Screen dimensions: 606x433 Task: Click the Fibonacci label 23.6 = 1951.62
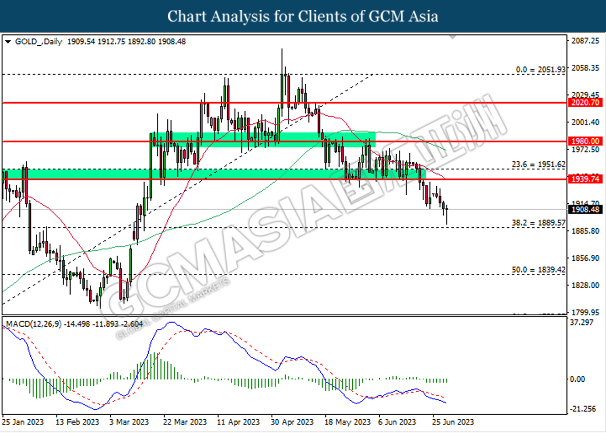click(539, 165)
